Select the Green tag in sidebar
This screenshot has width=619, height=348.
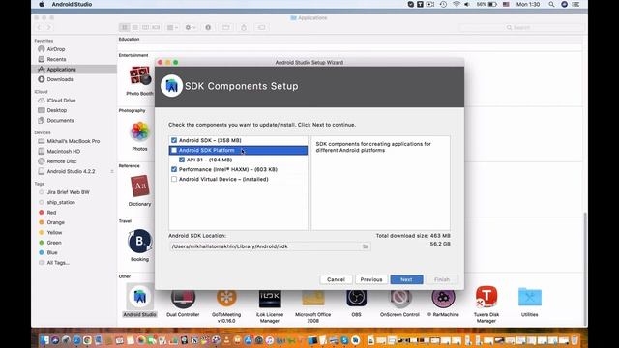tap(54, 243)
